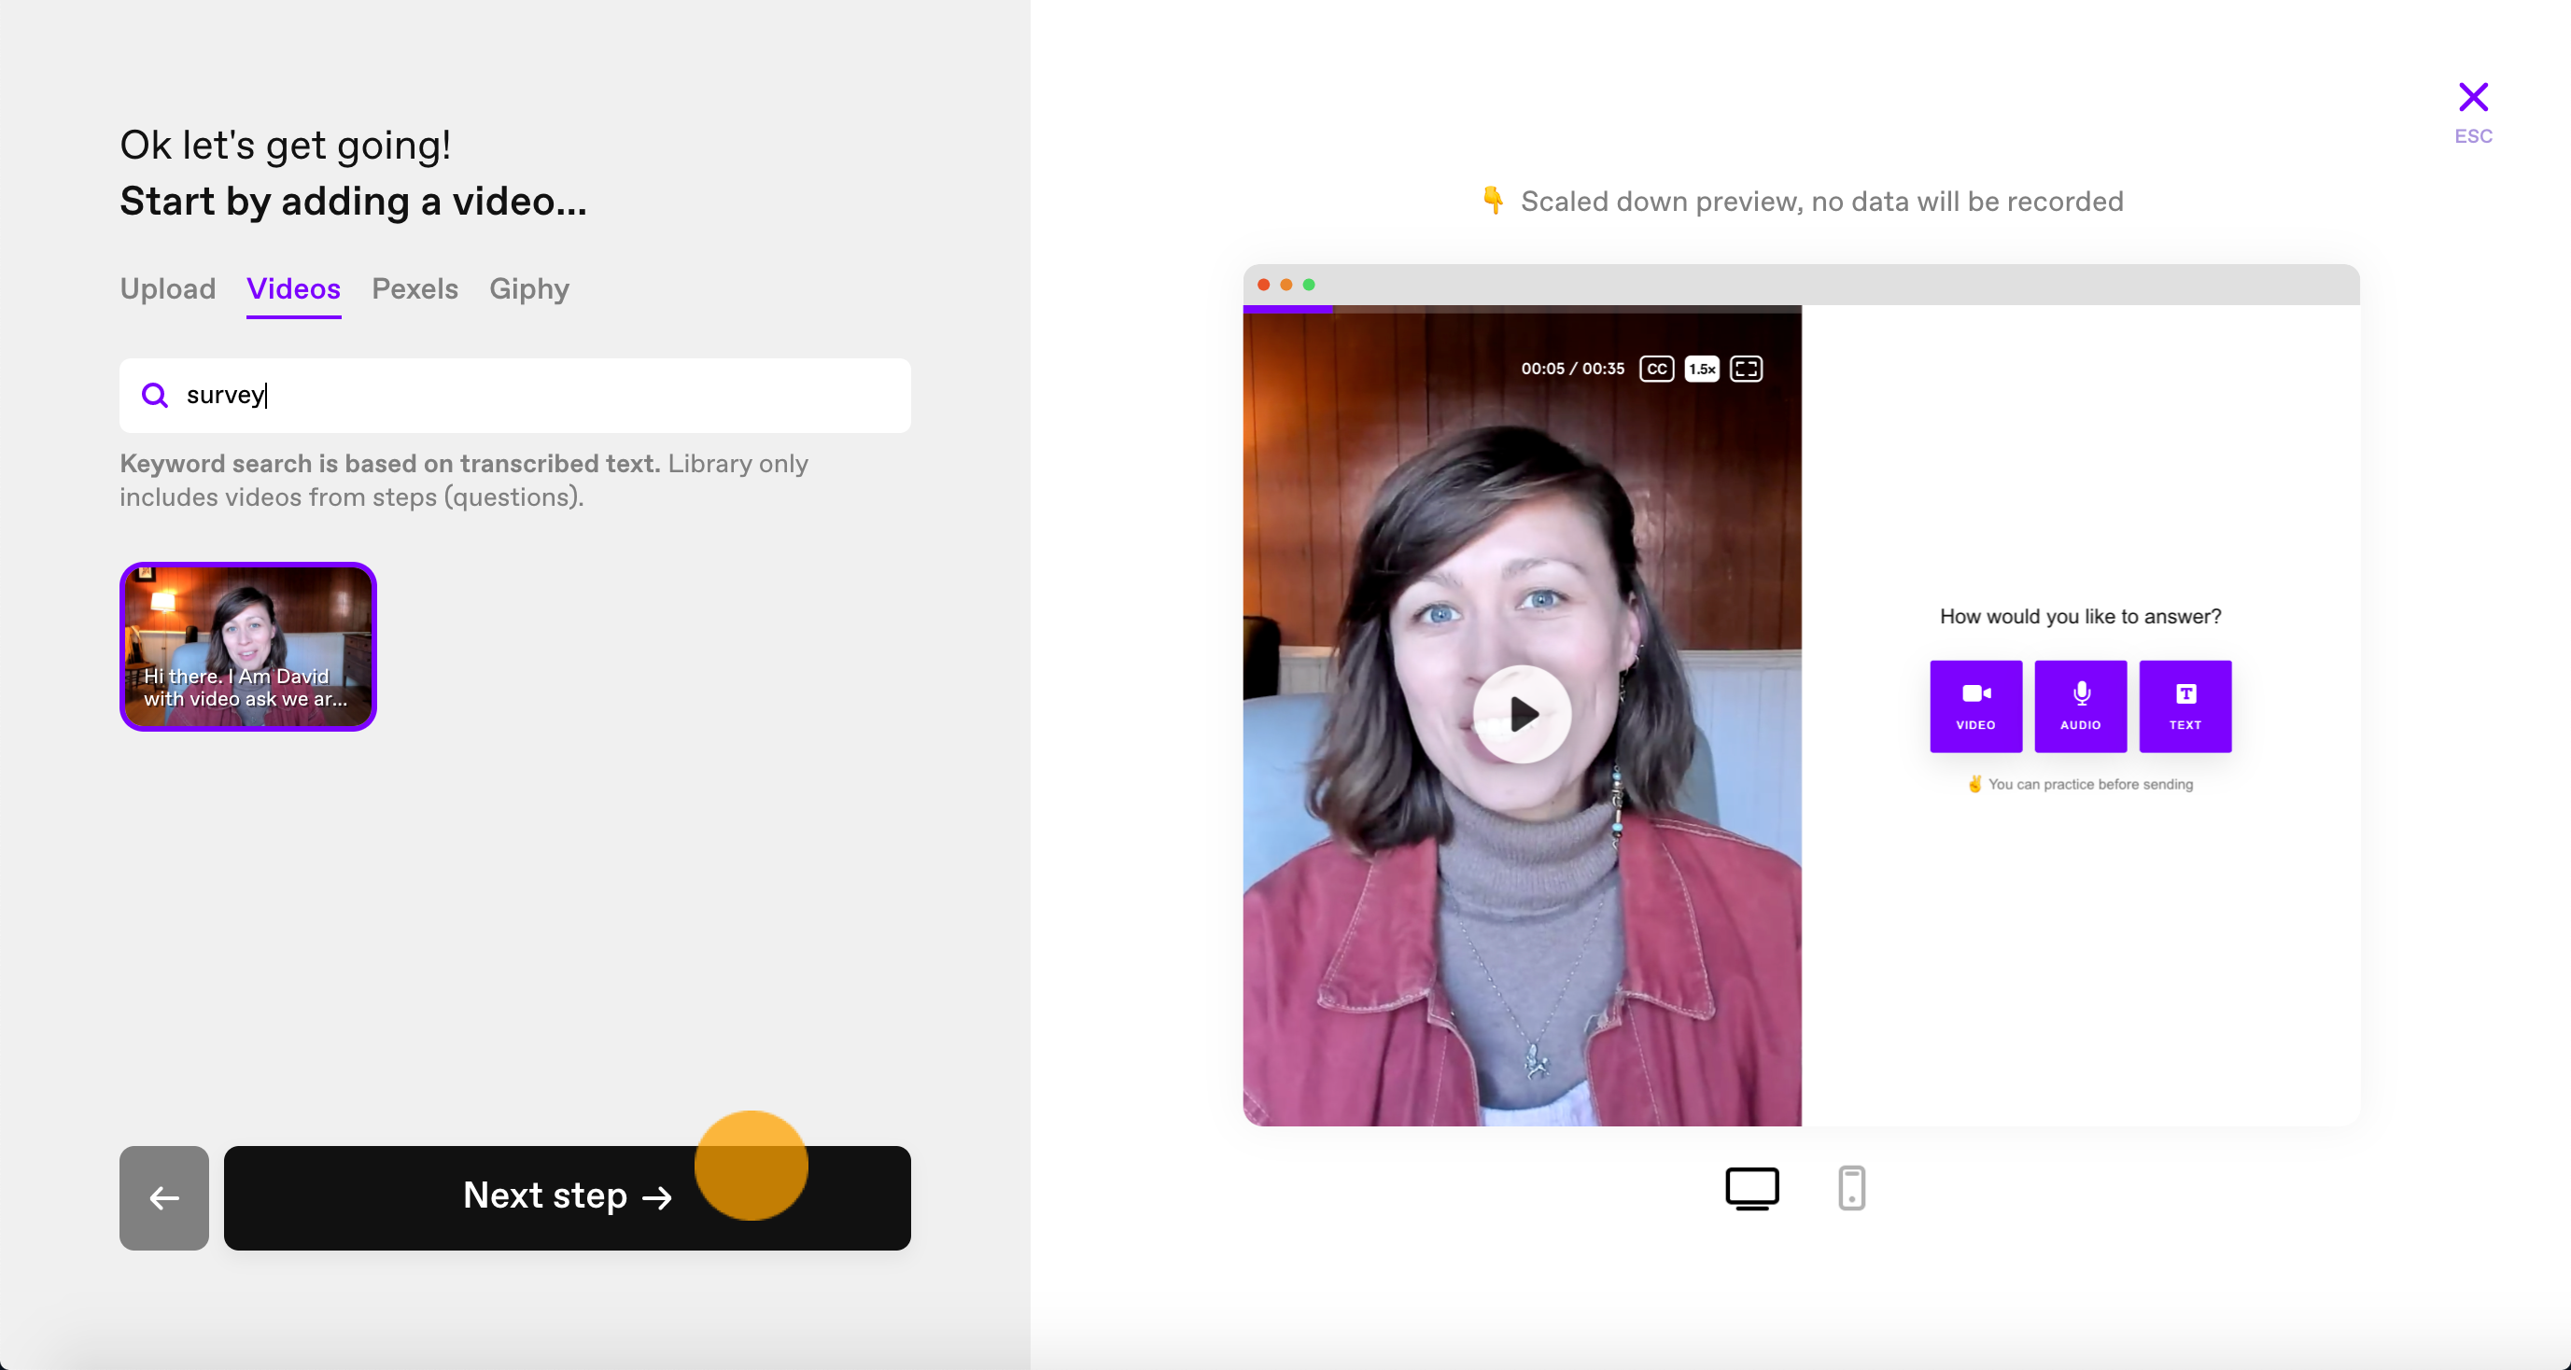Open the Upload tab
The height and width of the screenshot is (1370, 2571).
pyautogui.click(x=168, y=288)
